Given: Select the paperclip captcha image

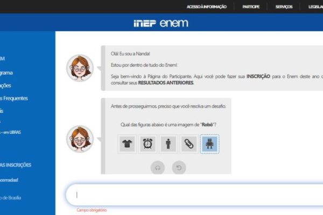Looking at the screenshot, I should pyautogui.click(x=189, y=144).
